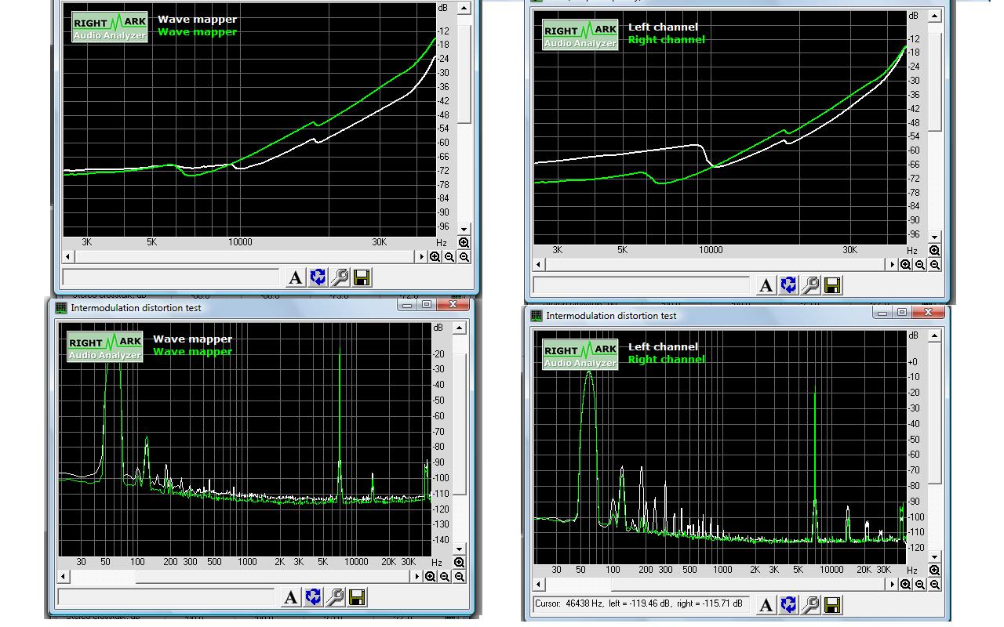Viewport: 1004px width, 627px height.
Task: Click the magnifier under 'Hz' in lower-left Intermodulation window
Action: [460, 563]
